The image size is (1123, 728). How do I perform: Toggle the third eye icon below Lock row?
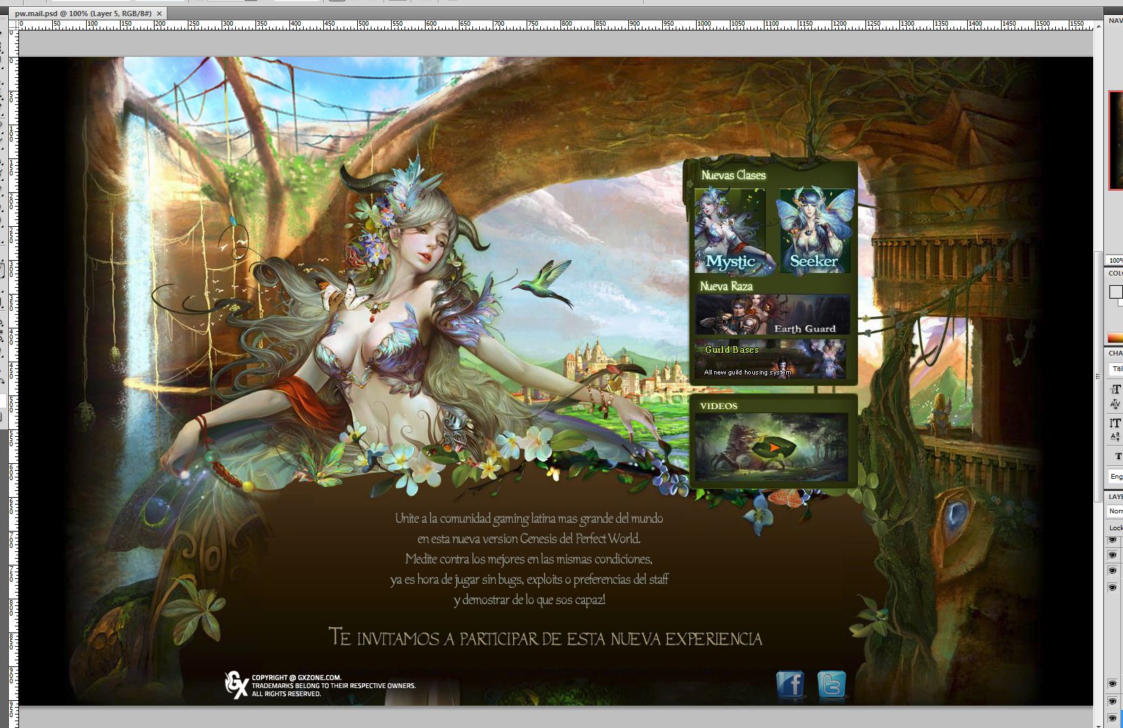tap(1112, 571)
